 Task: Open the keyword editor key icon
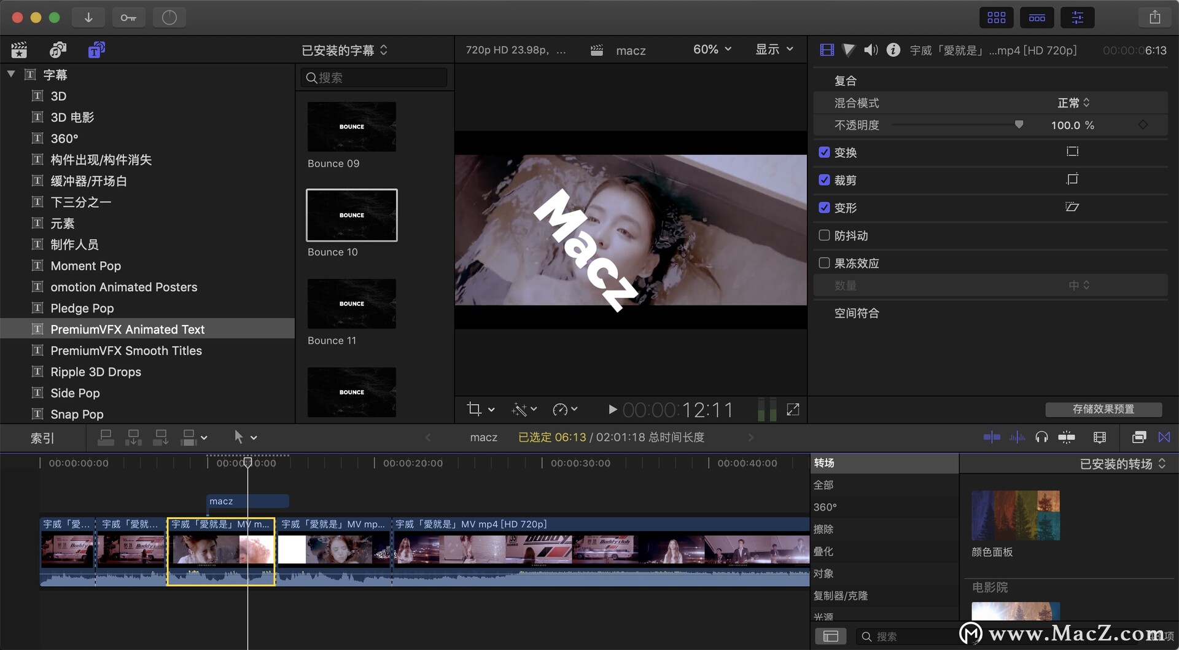[128, 17]
